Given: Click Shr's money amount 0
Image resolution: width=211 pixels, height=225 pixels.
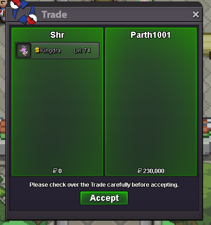Looking at the screenshot, I should point(60,171).
